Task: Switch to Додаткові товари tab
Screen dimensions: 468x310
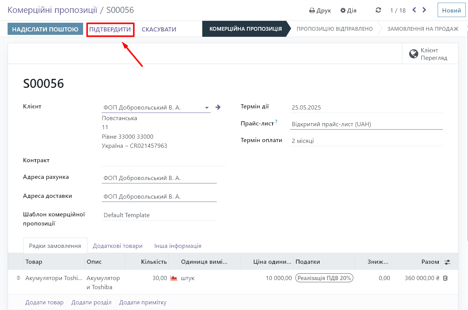Action: tap(118, 246)
